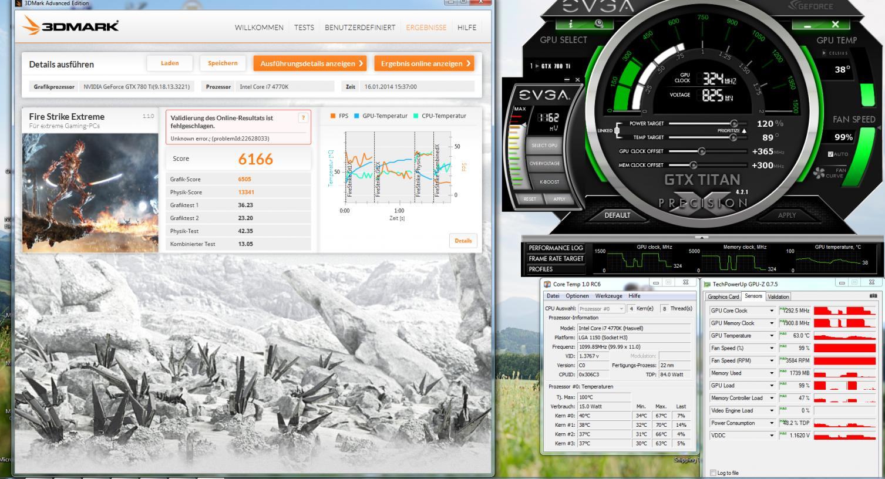Open the Optionen menu in Core Temp
Screen dimensions: 885x479
pyautogui.click(x=577, y=296)
